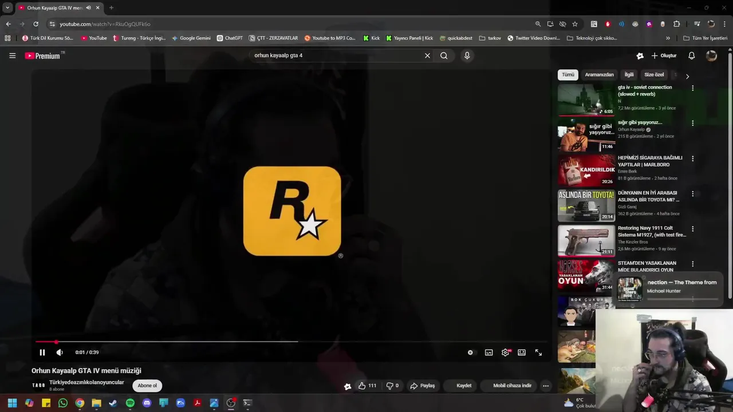Mute the video using the speaker icon
The image size is (733, 412).
coord(60,352)
